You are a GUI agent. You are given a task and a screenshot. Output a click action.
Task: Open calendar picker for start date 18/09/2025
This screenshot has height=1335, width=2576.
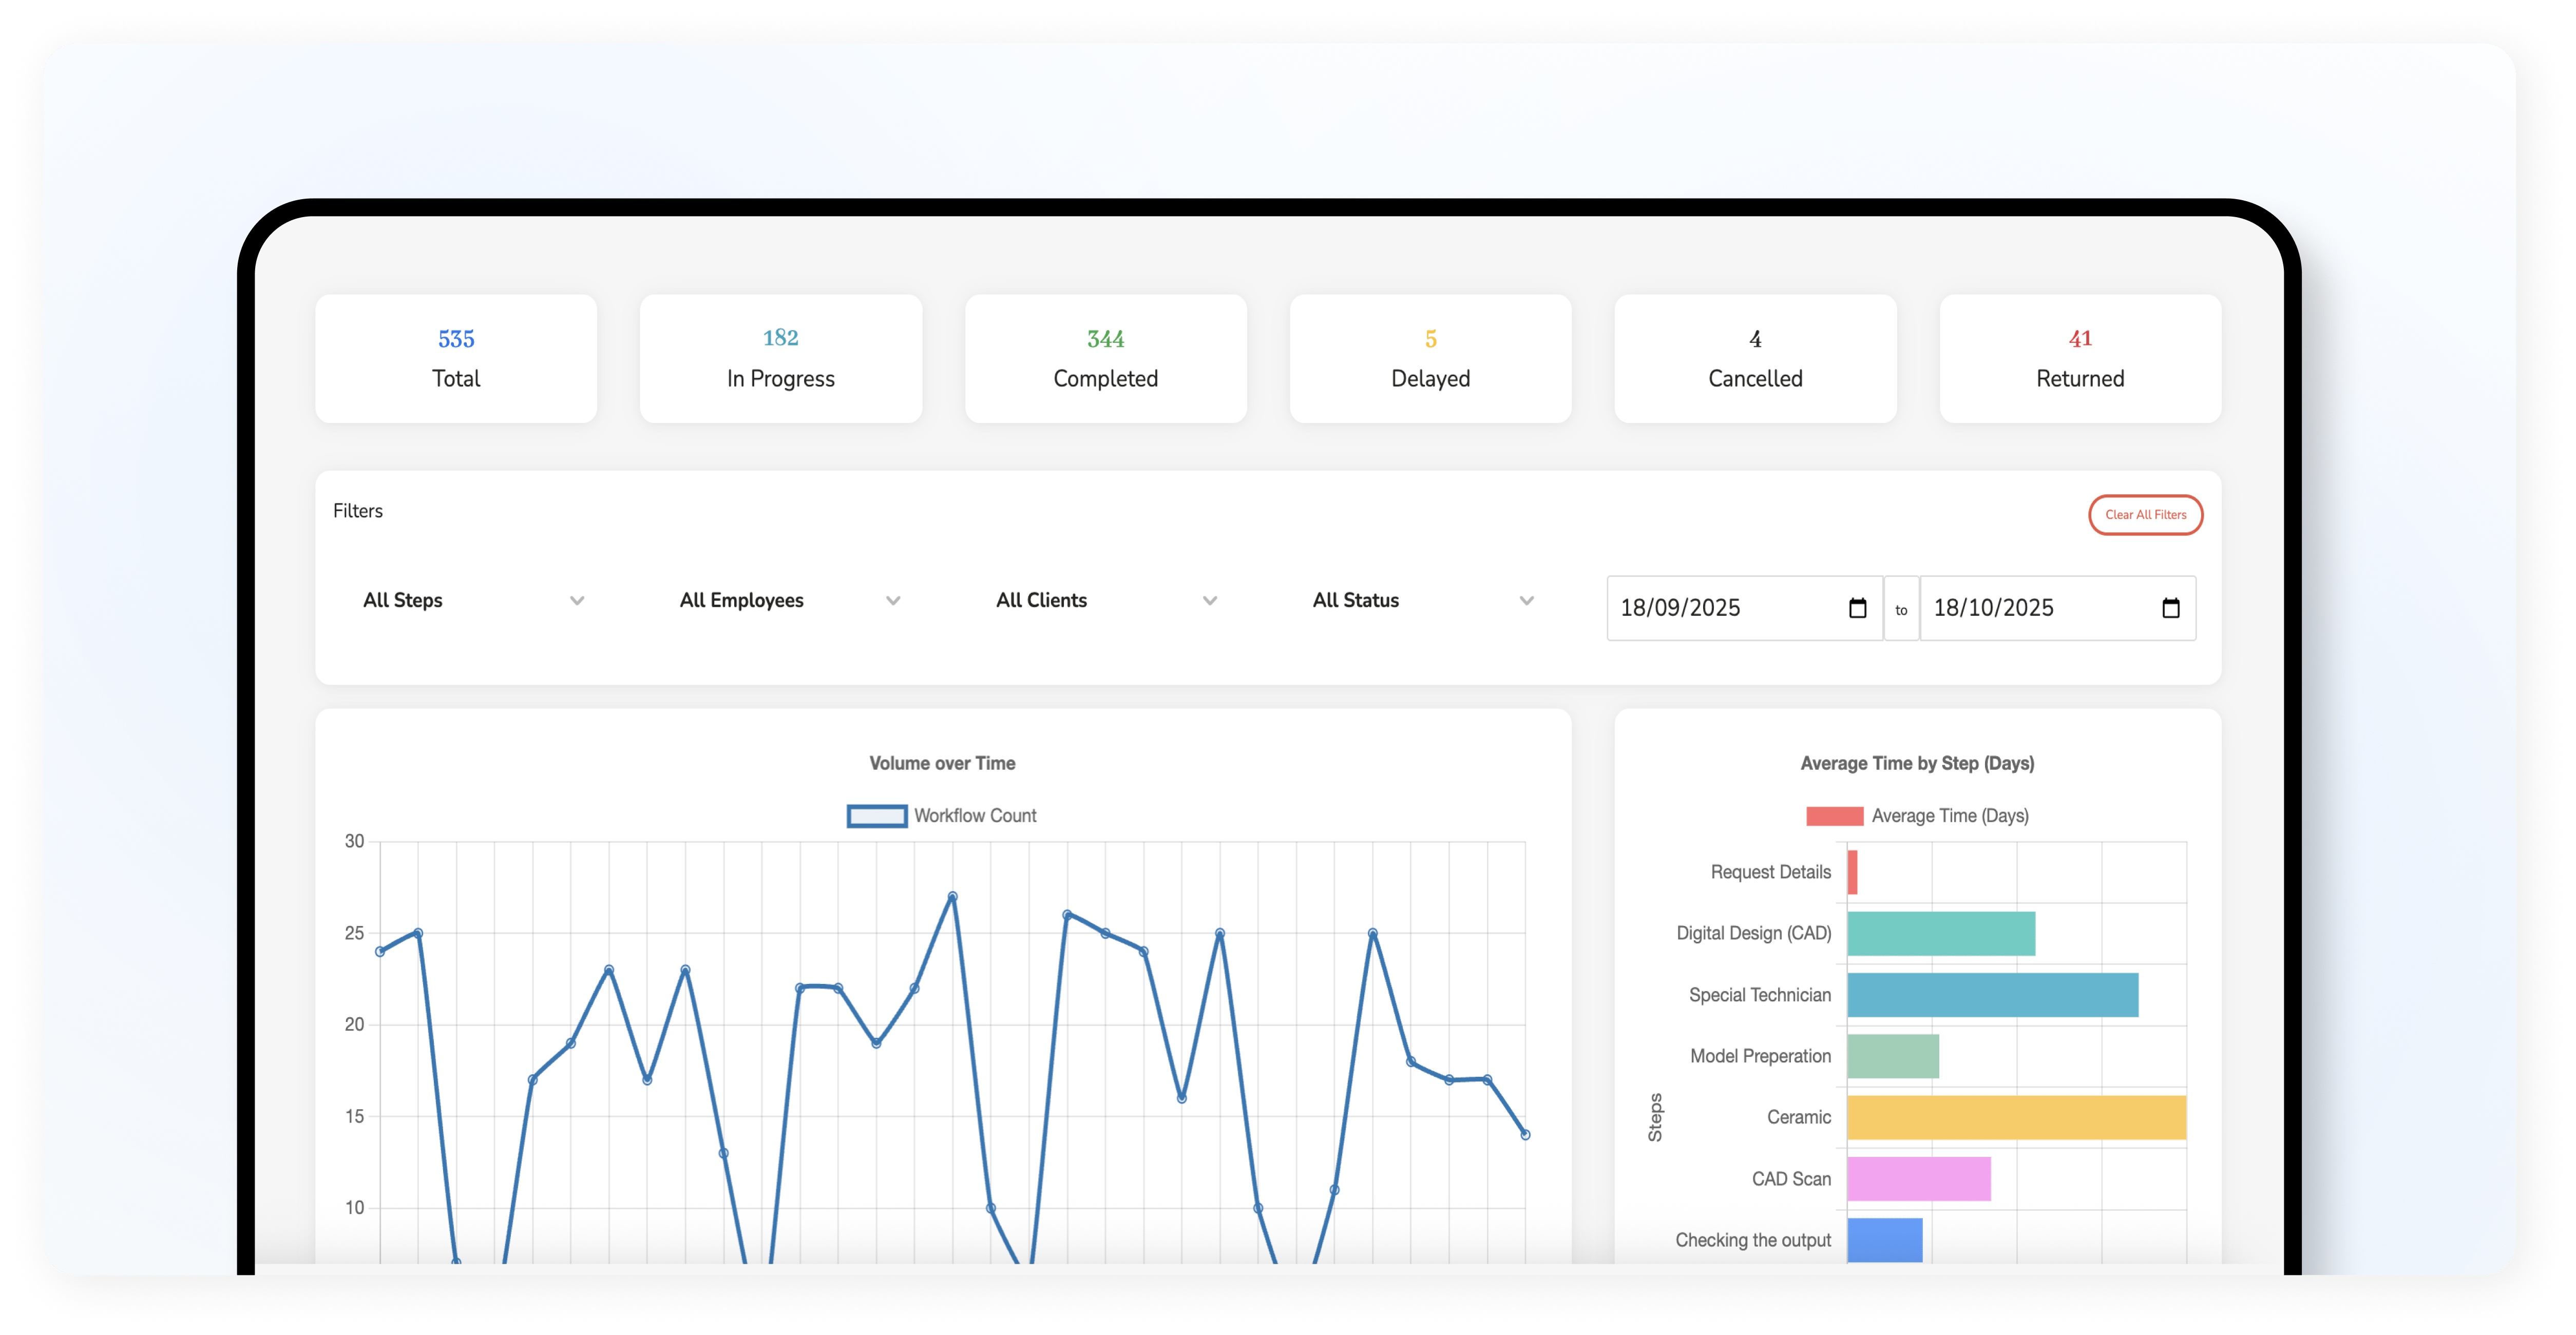1857,608
